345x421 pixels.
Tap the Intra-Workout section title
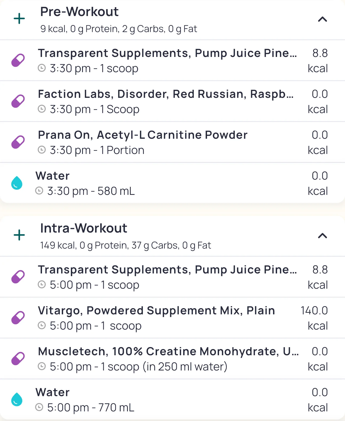click(x=84, y=229)
